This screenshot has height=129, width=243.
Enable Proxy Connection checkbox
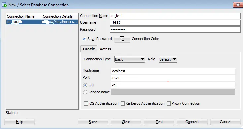coord(169,103)
